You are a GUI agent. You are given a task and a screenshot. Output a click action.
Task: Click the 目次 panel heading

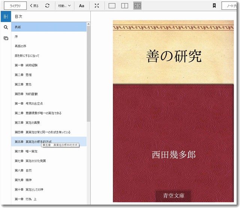pos(18,17)
